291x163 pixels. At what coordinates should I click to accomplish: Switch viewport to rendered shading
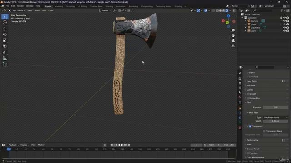click(x=227, y=10)
